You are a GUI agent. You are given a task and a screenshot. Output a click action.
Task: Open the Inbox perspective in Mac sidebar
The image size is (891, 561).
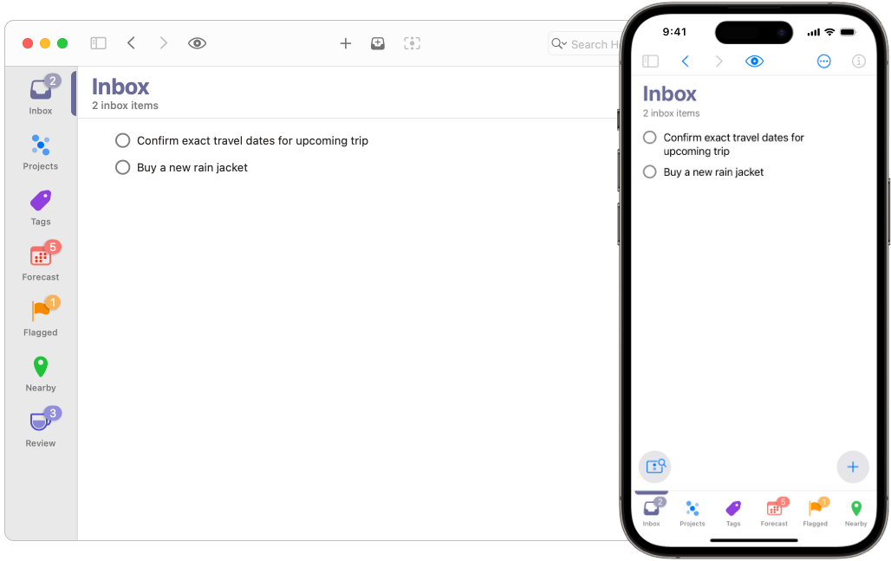[41, 94]
